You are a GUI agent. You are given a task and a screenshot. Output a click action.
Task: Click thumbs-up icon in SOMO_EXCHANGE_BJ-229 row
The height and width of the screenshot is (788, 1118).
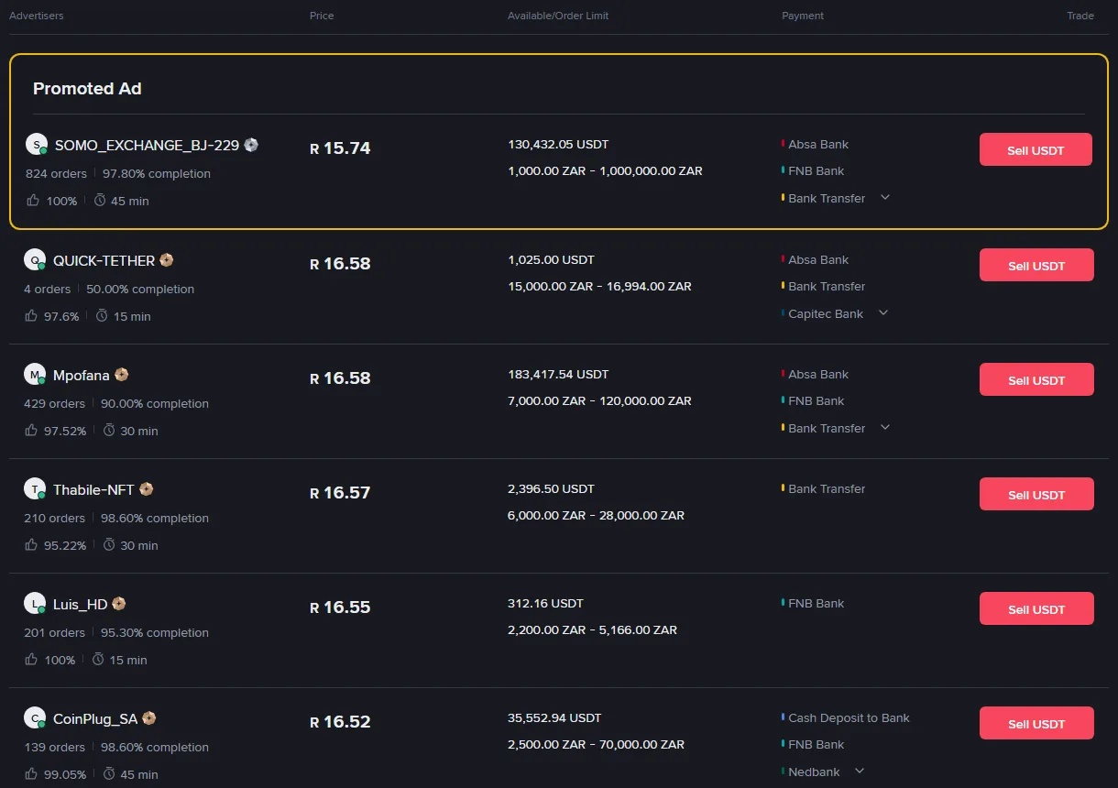click(x=33, y=200)
